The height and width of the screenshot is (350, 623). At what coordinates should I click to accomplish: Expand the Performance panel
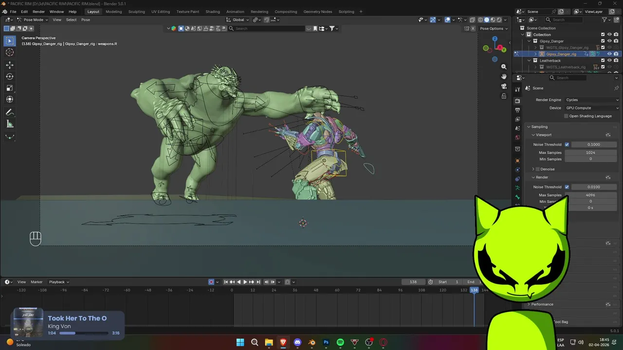[x=529, y=304]
